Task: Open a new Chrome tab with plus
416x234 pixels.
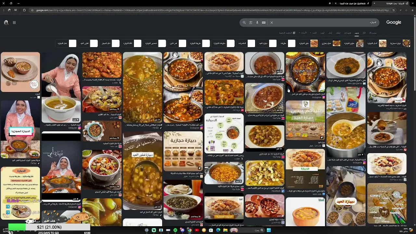Action: (x=330, y=3)
